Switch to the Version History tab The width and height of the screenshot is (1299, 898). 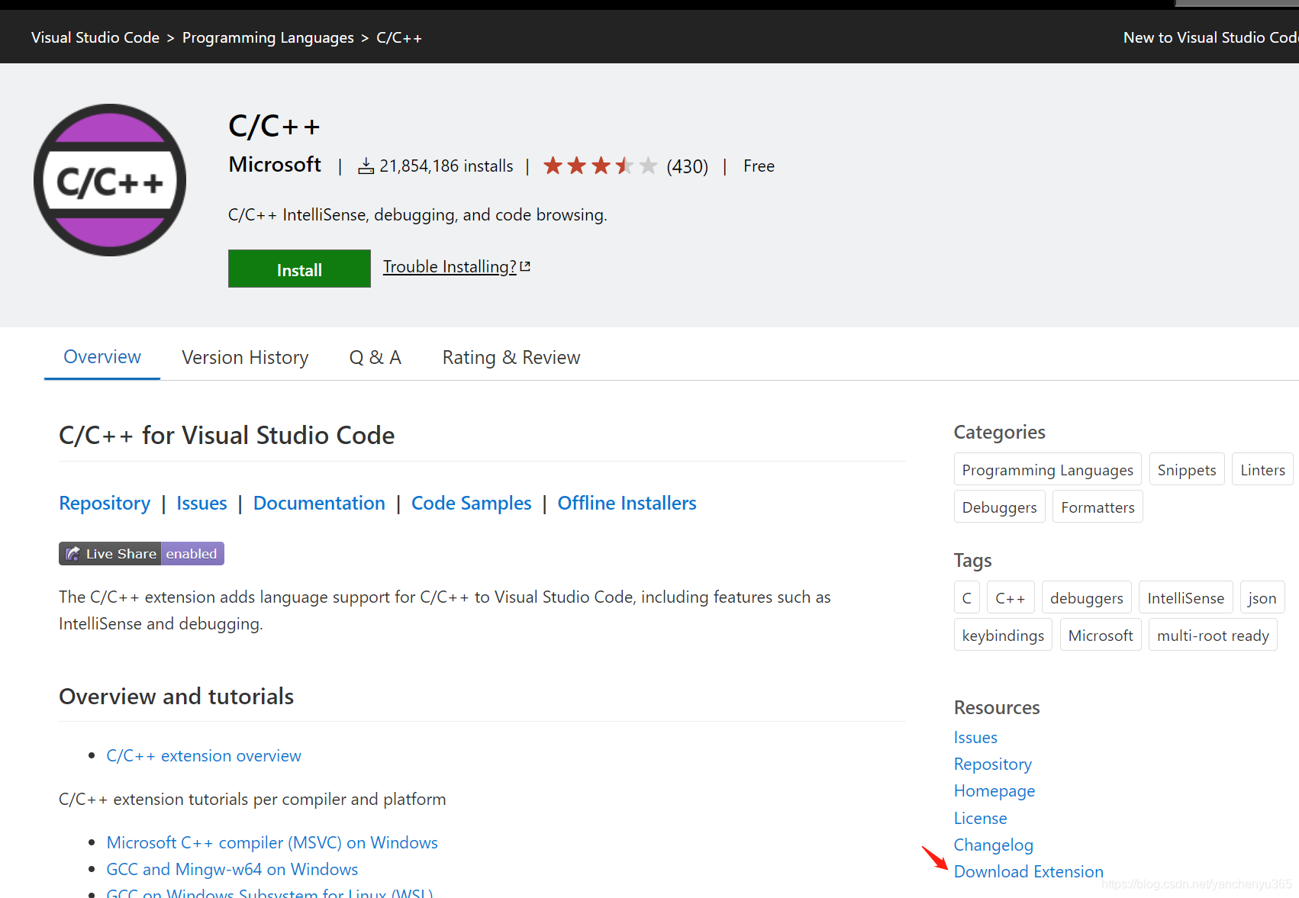245,357
